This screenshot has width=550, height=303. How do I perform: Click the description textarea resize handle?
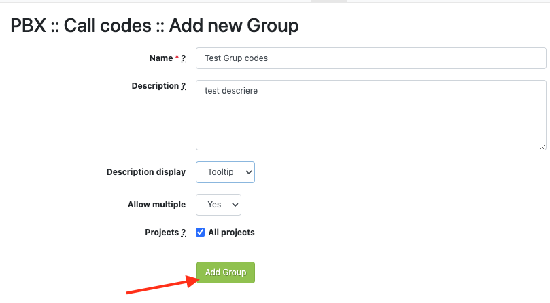[543, 146]
